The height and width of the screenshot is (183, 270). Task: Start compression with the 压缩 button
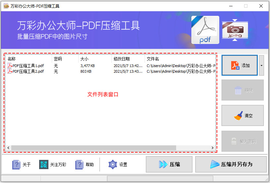click(x=169, y=164)
